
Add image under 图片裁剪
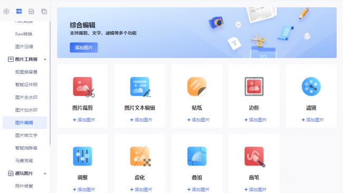(x=84, y=120)
